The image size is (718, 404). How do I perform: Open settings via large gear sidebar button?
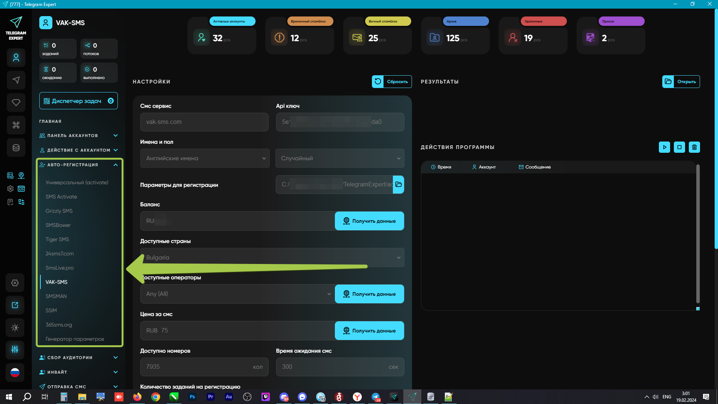(x=15, y=283)
